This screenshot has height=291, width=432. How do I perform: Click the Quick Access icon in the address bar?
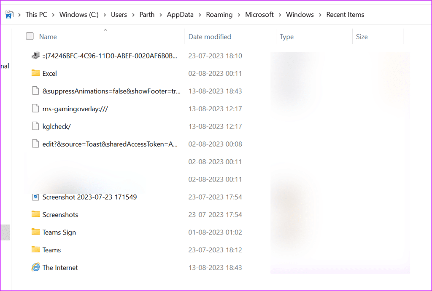9,14
